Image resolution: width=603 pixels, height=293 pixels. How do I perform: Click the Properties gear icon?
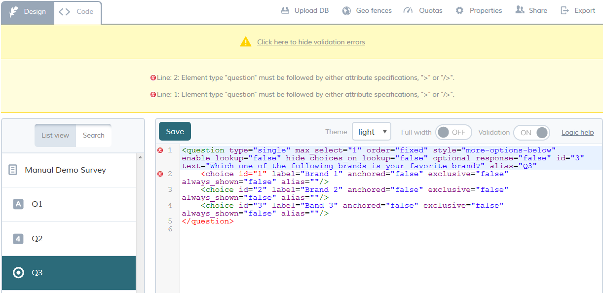click(x=459, y=10)
